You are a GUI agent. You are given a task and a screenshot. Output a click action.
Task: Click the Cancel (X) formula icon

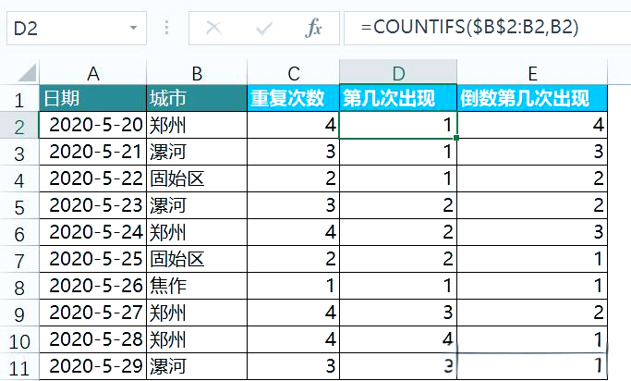[213, 28]
